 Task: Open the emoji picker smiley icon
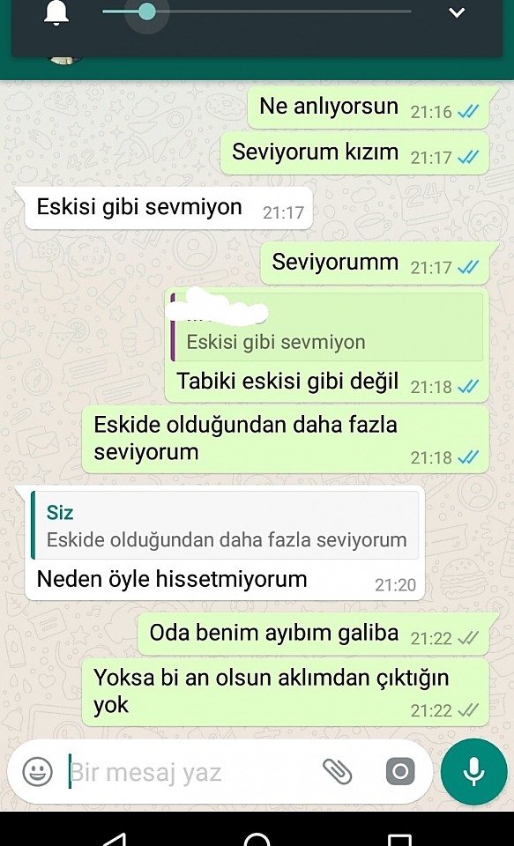click(x=38, y=772)
